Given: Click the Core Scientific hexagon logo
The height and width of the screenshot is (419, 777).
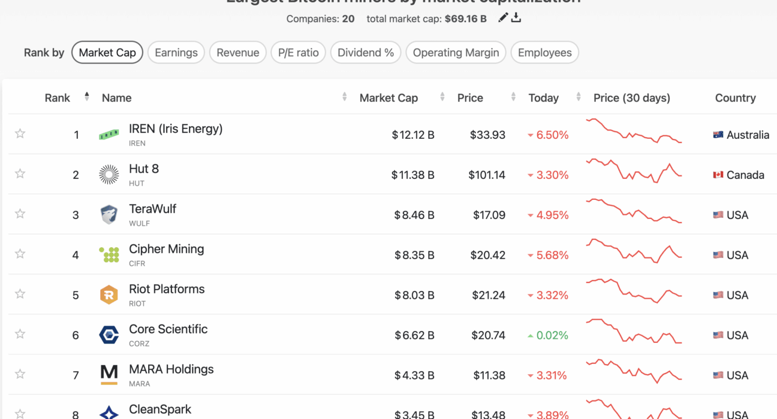Looking at the screenshot, I should click(x=109, y=335).
